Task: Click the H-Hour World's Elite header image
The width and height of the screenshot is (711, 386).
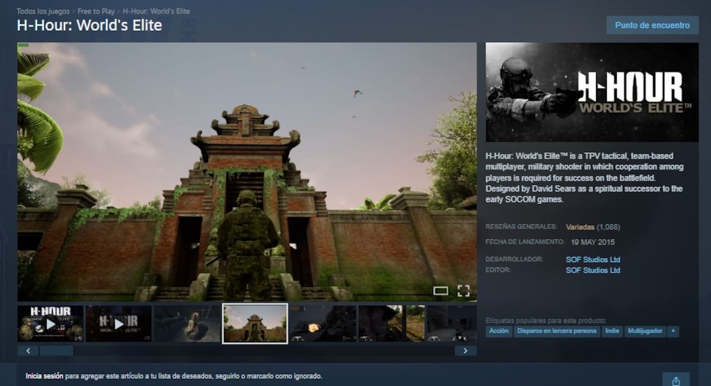Action: click(x=592, y=92)
